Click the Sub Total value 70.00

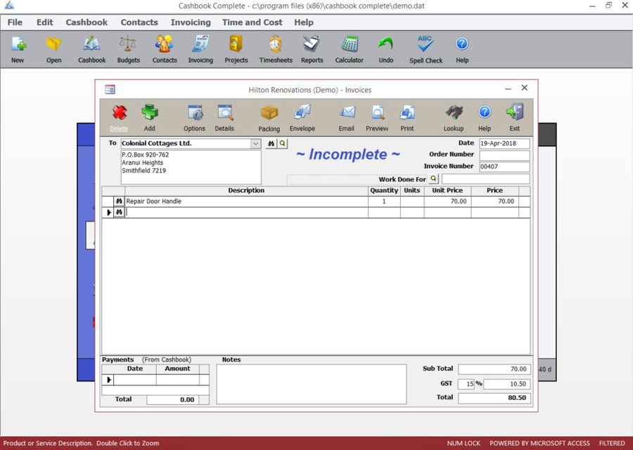[494, 369]
